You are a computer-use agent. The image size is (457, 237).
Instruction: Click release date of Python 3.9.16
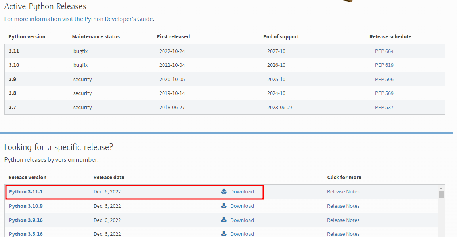107,220
